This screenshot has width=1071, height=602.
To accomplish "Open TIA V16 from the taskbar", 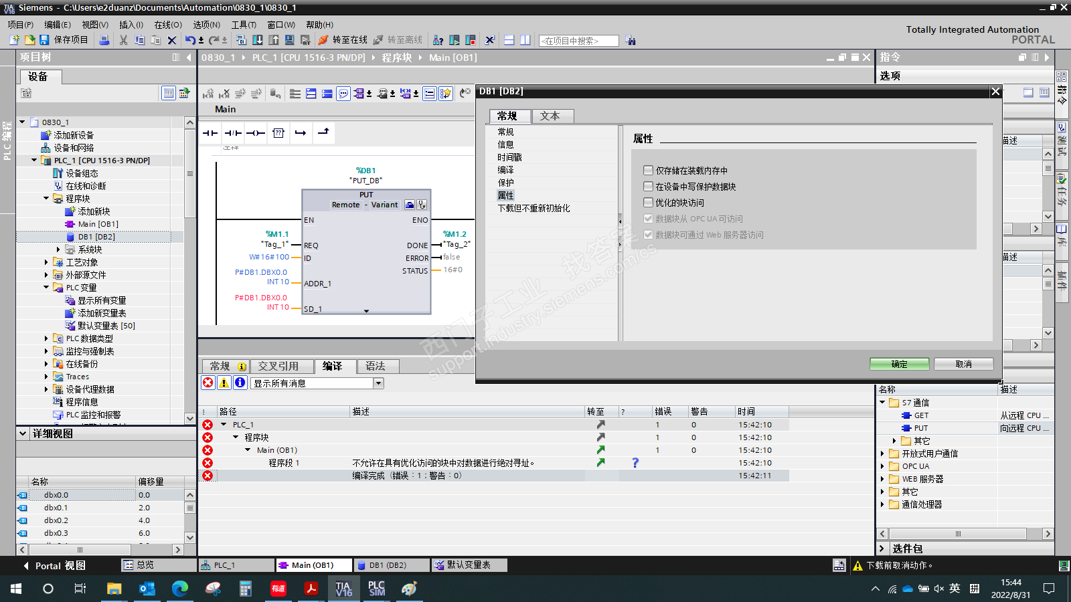I will [343, 589].
